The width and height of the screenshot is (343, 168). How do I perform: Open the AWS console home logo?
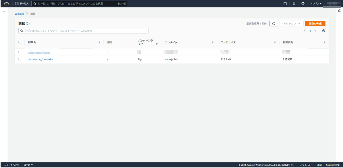point(6,3)
